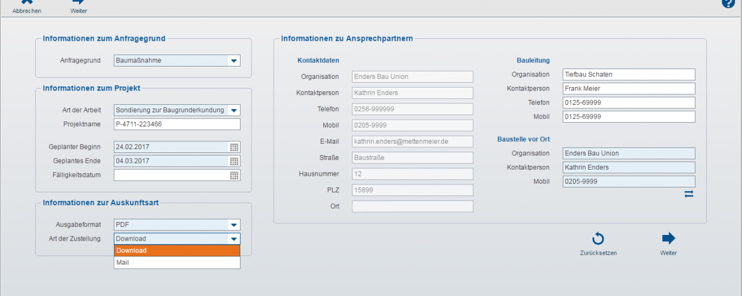Select Download from the delivery list
742x296 pixels.
177,251
